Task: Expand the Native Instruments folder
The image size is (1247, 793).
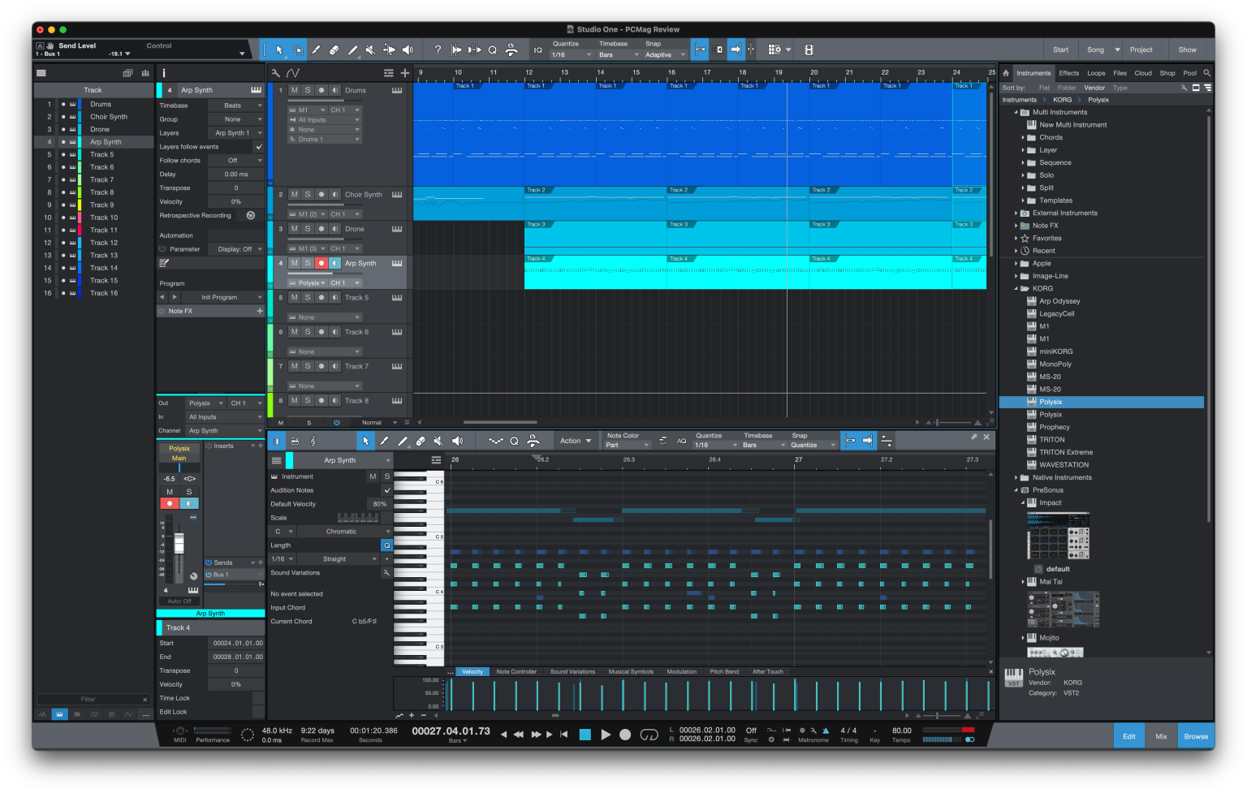Action: 1016,478
